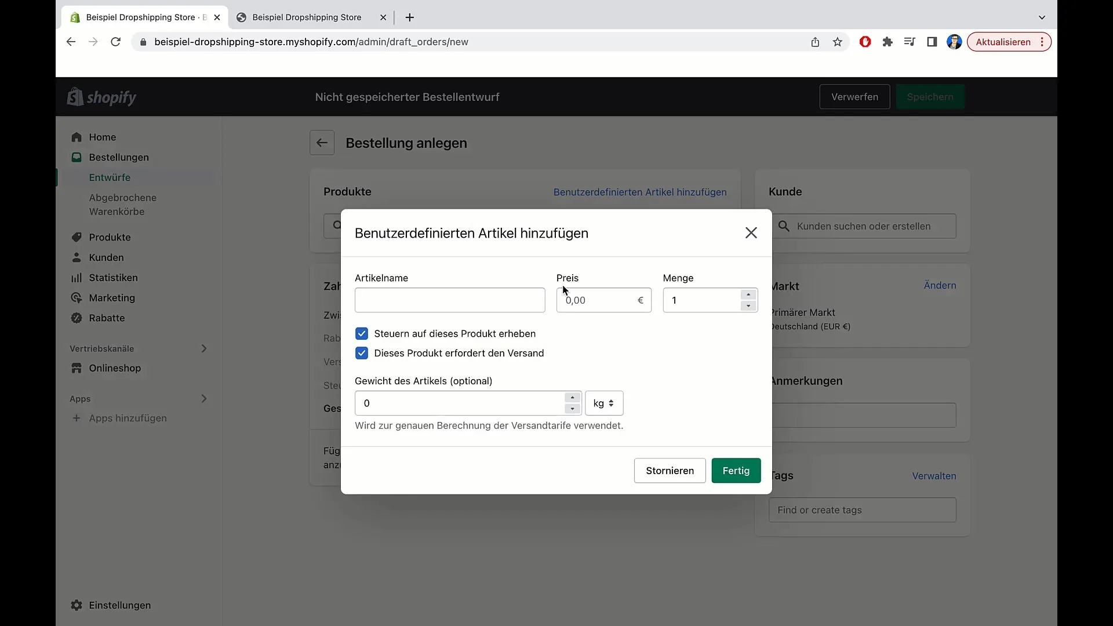This screenshot has width=1113, height=626.
Task: Click the Onlineshop storefront icon
Action: (77, 368)
